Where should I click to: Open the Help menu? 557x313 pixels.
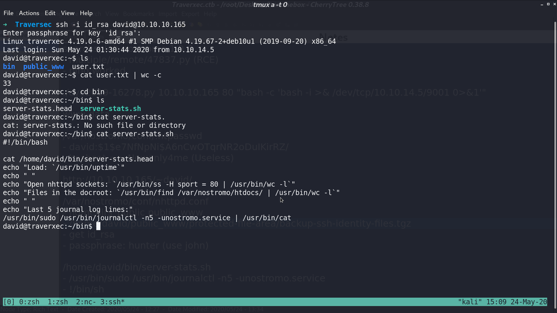click(86, 13)
